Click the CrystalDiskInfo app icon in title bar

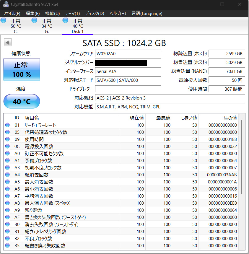point(6,4)
